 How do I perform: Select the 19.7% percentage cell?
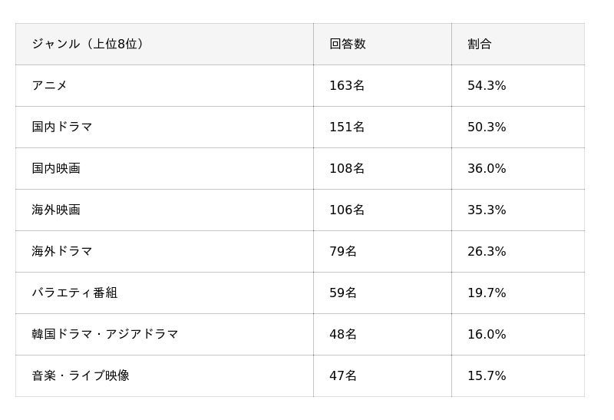point(487,293)
